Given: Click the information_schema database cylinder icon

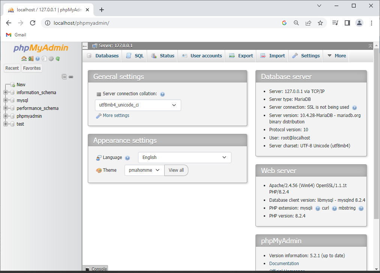Looking at the screenshot, I should pyautogui.click(x=13, y=93).
